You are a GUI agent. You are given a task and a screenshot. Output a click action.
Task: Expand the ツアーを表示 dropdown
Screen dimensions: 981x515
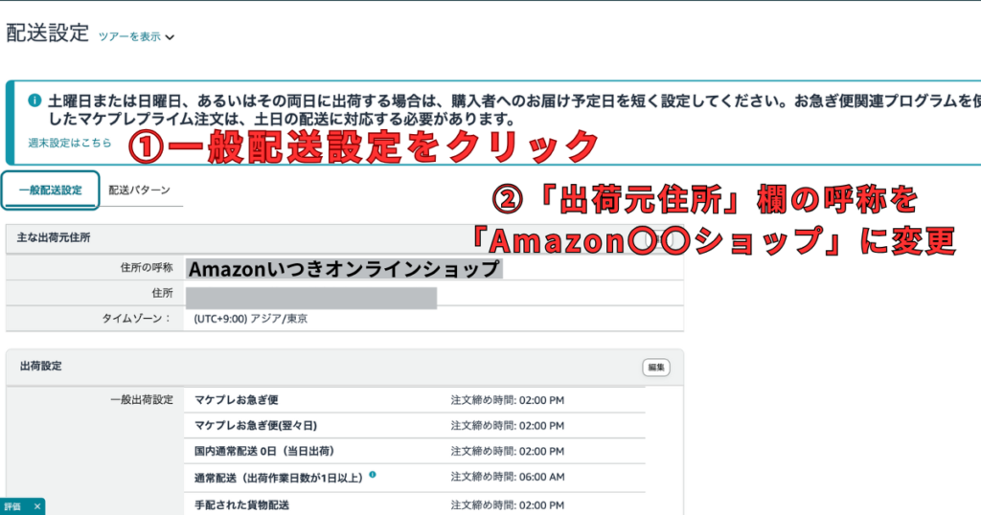(x=136, y=37)
